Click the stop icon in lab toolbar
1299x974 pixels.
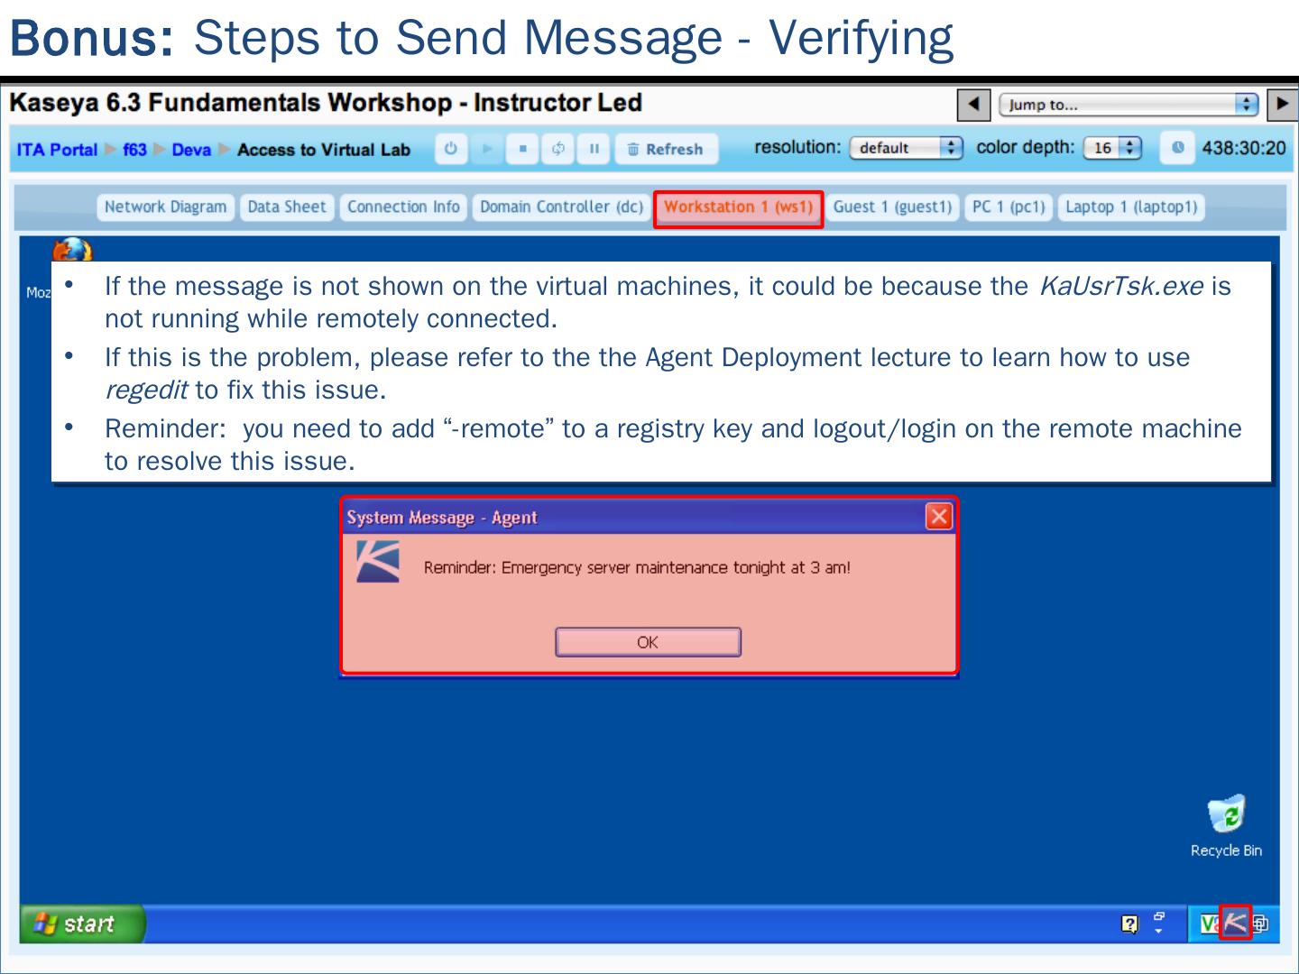[x=522, y=149]
